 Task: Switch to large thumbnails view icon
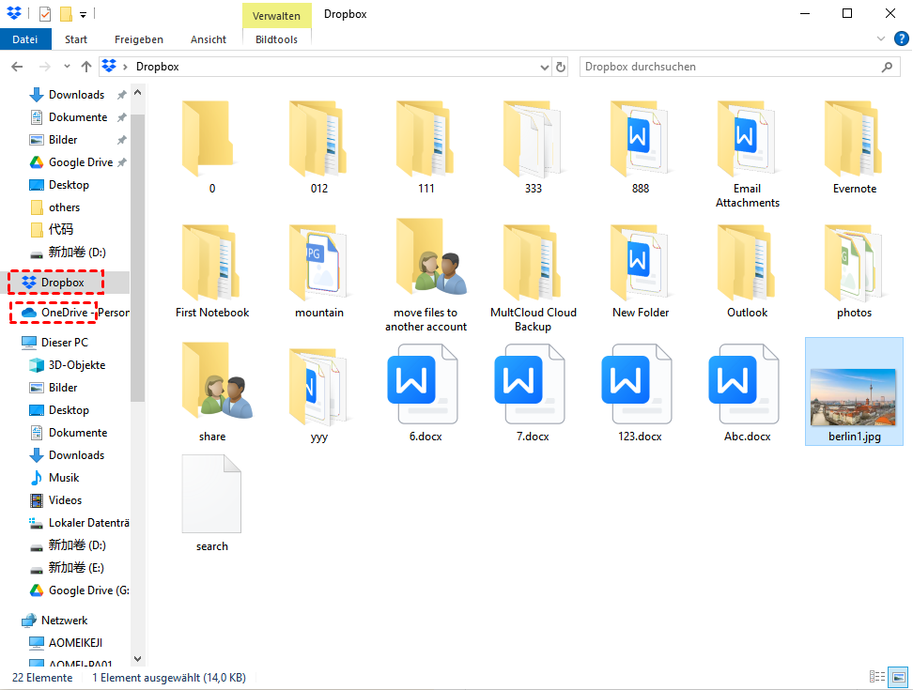point(899,677)
